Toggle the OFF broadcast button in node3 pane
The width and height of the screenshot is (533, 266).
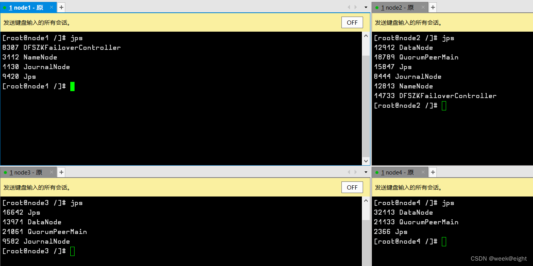coord(352,187)
